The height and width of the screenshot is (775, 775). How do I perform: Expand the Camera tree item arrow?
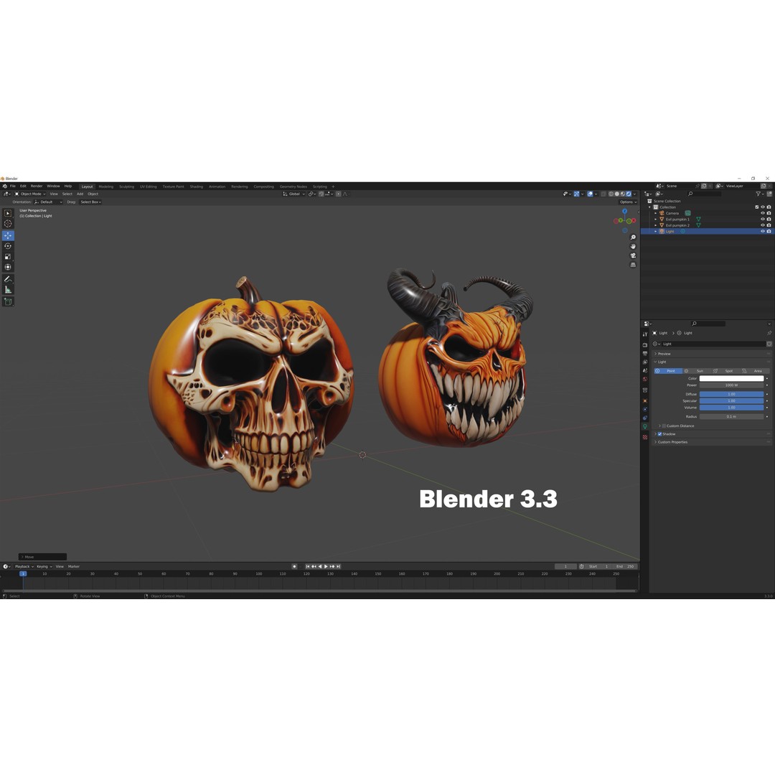tap(656, 213)
